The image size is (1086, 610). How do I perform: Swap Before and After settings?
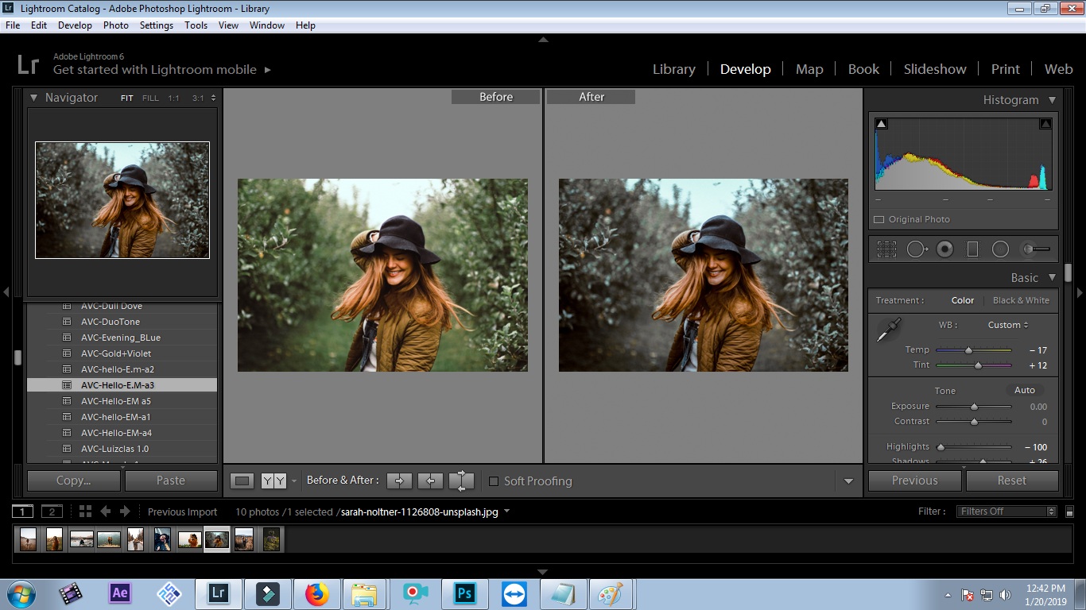click(461, 481)
